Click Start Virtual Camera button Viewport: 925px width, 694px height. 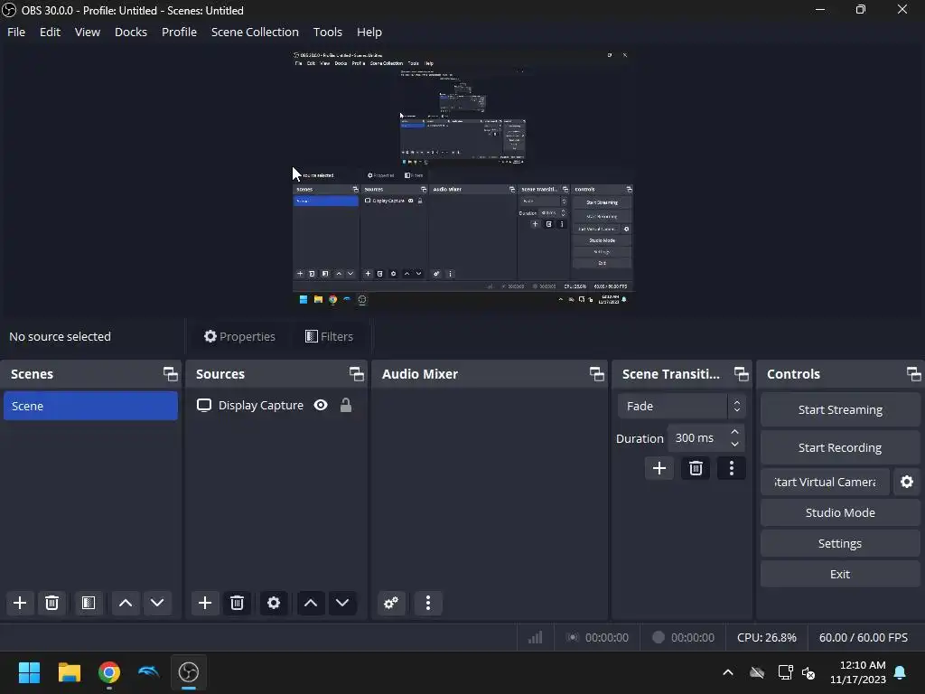825,482
